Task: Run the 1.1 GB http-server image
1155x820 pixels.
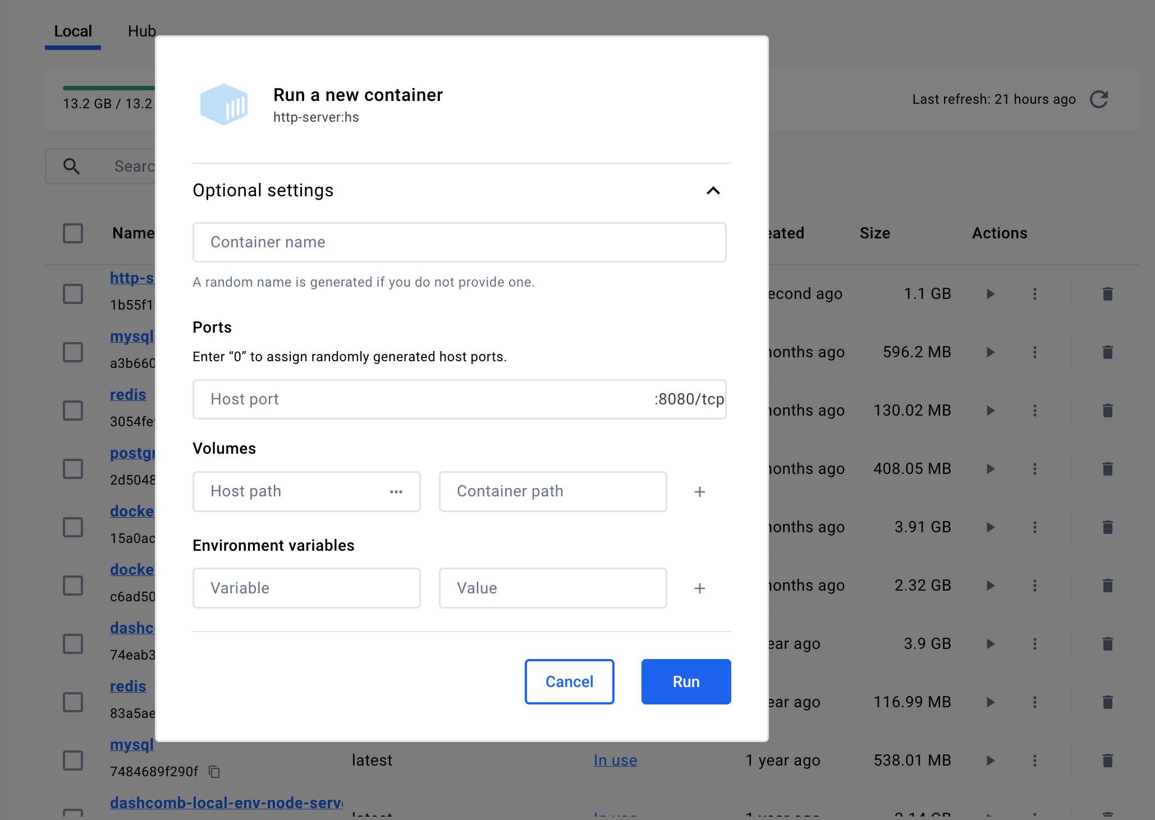Action: (991, 294)
